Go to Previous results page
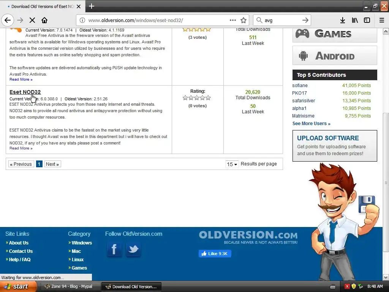 [21, 164]
